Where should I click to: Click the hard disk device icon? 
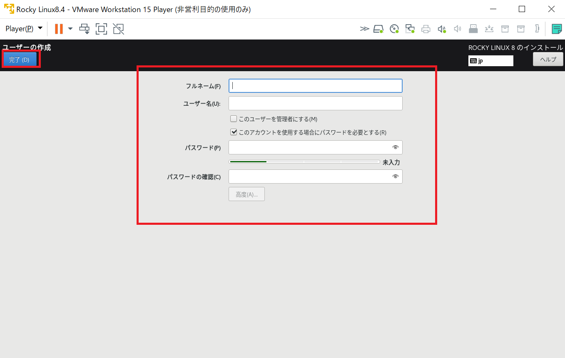(378, 29)
